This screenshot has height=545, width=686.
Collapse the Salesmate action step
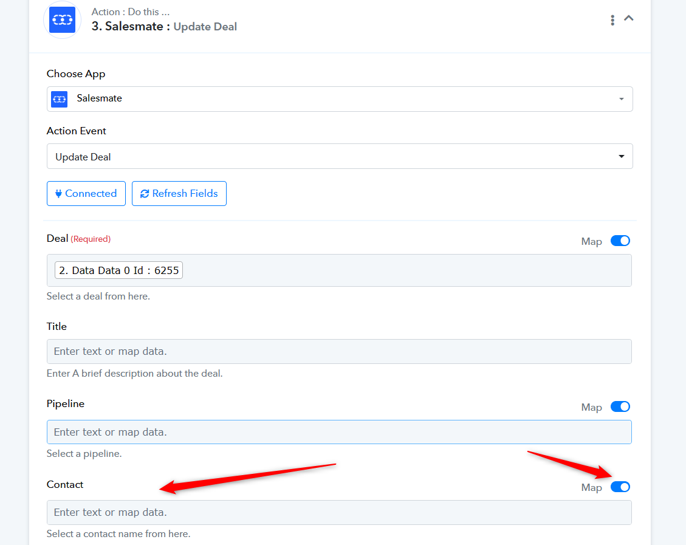coord(629,18)
